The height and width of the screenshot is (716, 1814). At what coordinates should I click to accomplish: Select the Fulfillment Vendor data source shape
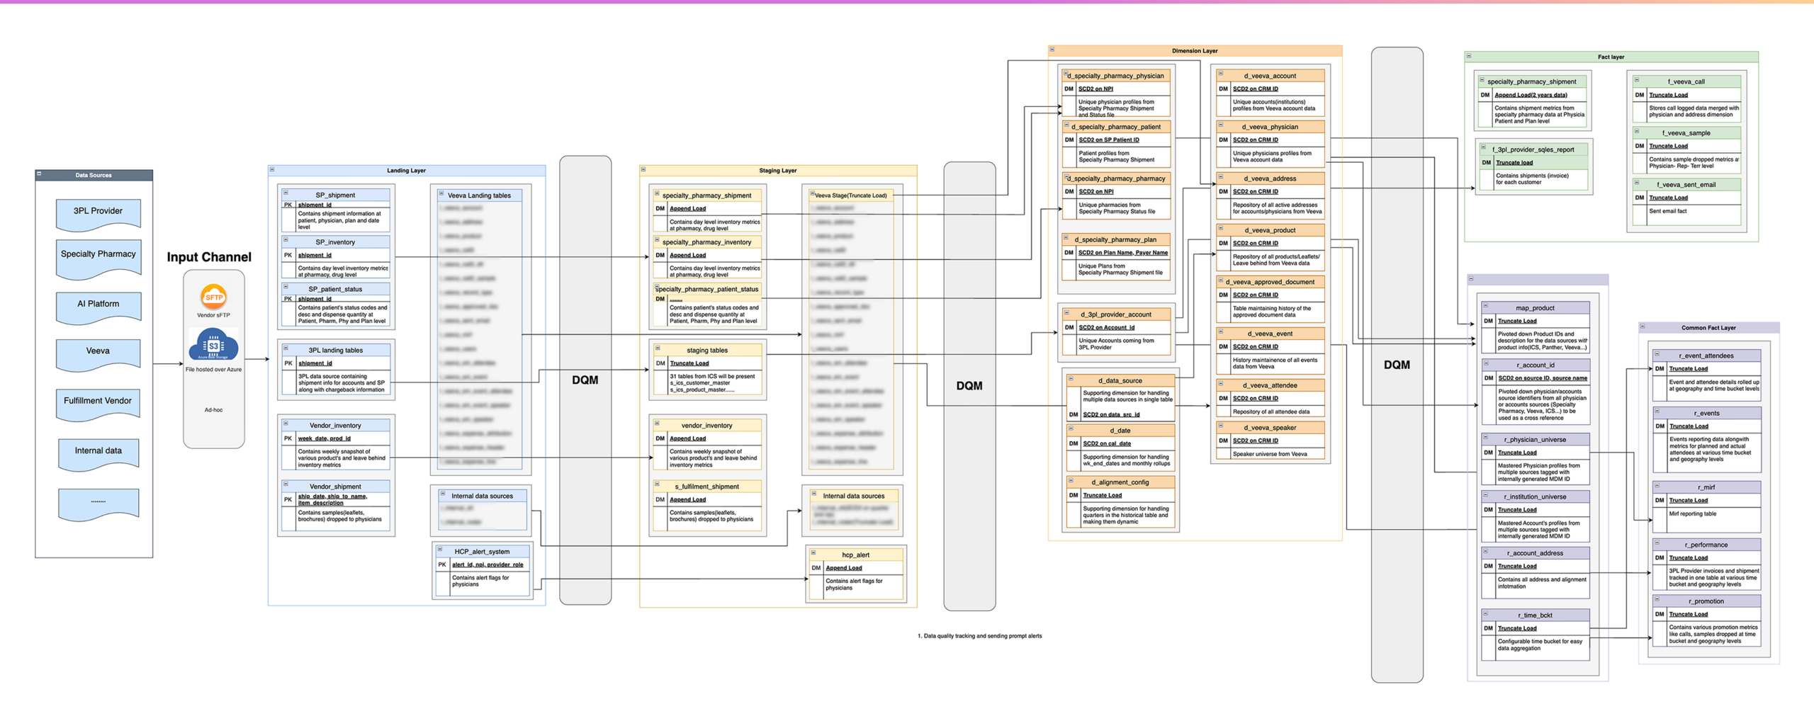point(98,404)
